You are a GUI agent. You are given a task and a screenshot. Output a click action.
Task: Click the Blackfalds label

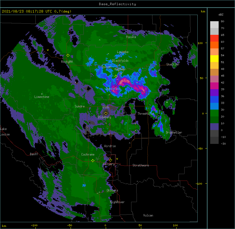point(120,61)
